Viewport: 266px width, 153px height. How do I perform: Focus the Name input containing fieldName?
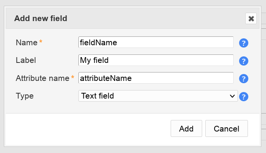click(x=156, y=42)
